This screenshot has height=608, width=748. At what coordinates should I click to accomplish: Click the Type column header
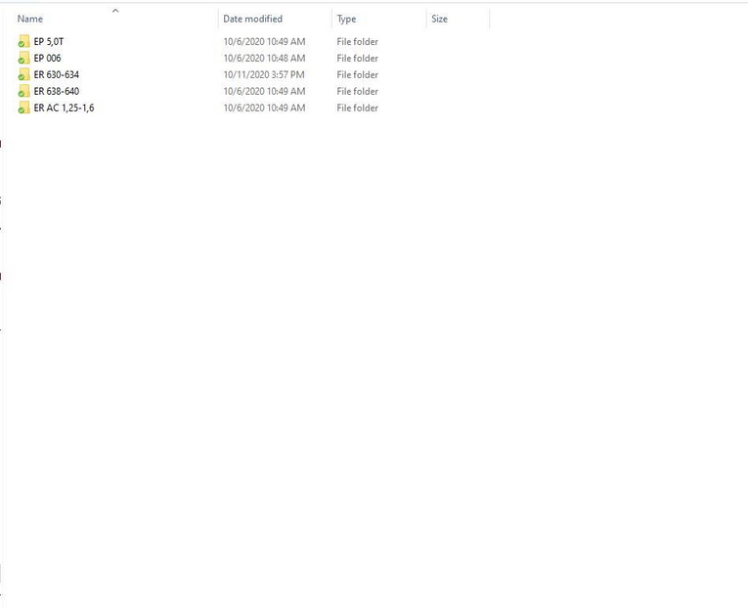(x=347, y=20)
